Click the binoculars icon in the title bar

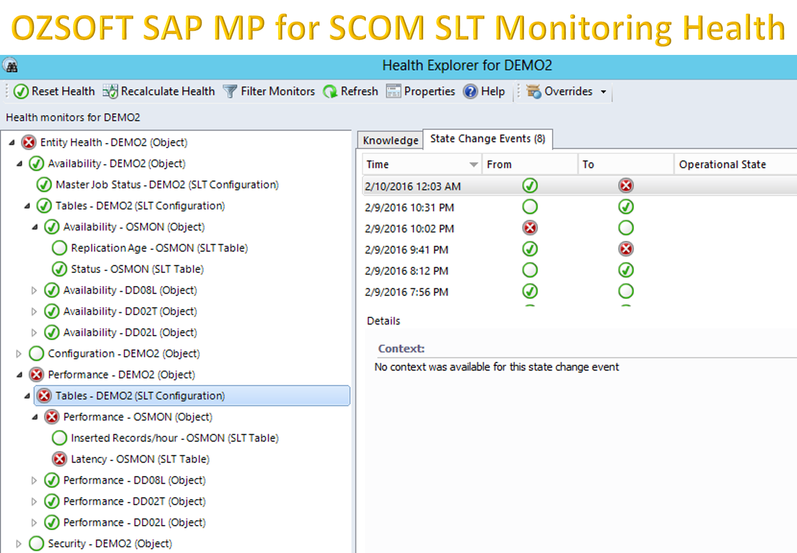click(10, 65)
